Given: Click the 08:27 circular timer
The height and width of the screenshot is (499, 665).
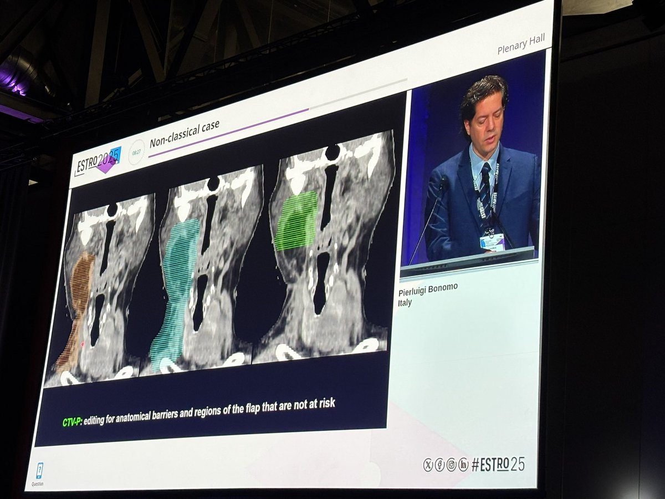Looking at the screenshot, I should tap(136, 152).
